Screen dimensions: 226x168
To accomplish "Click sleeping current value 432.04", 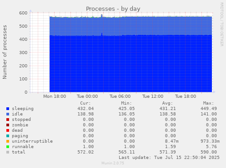I will point(85,109).
